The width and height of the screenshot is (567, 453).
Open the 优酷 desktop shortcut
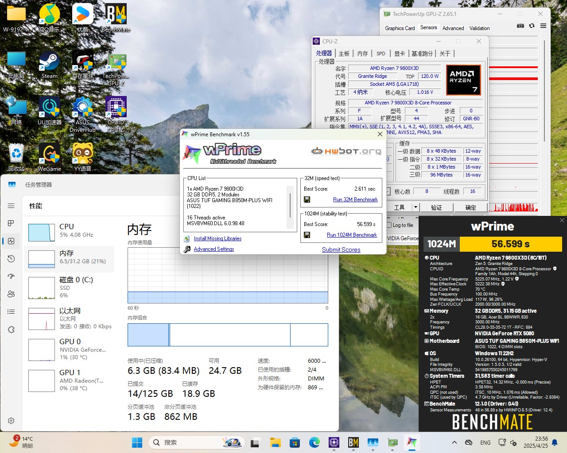coord(83,18)
